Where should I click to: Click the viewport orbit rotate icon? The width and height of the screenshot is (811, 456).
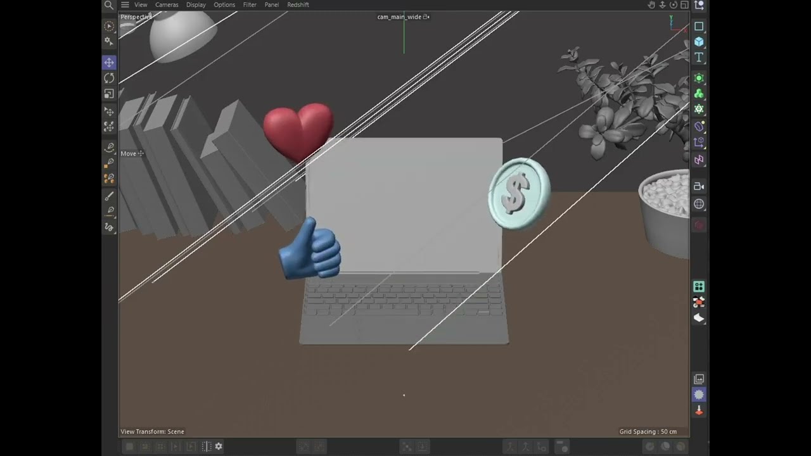point(674,4)
